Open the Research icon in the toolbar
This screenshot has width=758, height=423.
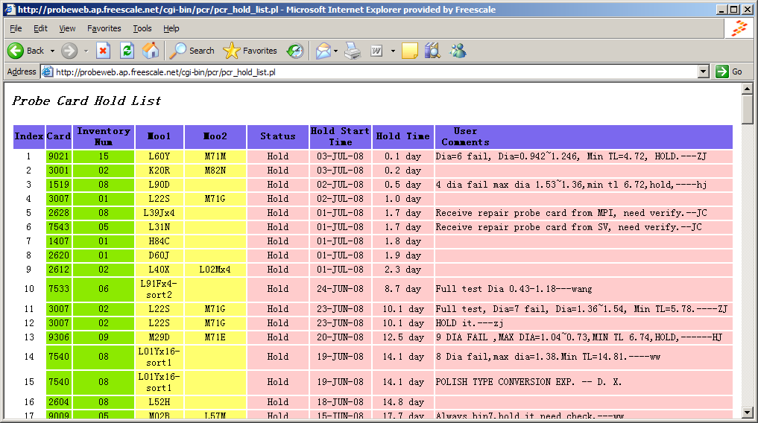[x=432, y=51]
